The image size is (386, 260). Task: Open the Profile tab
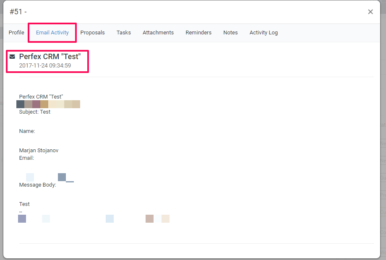pos(16,32)
